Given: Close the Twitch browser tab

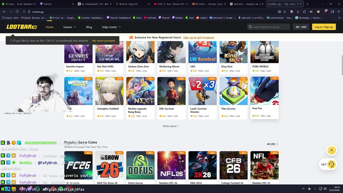Looking at the screenshot, I should click(x=73, y=4).
